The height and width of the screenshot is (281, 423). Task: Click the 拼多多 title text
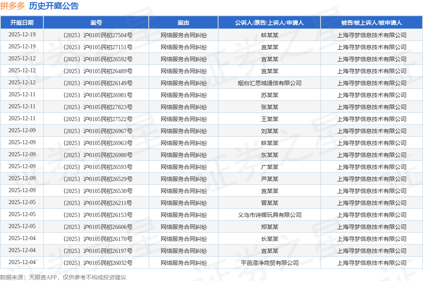point(12,6)
